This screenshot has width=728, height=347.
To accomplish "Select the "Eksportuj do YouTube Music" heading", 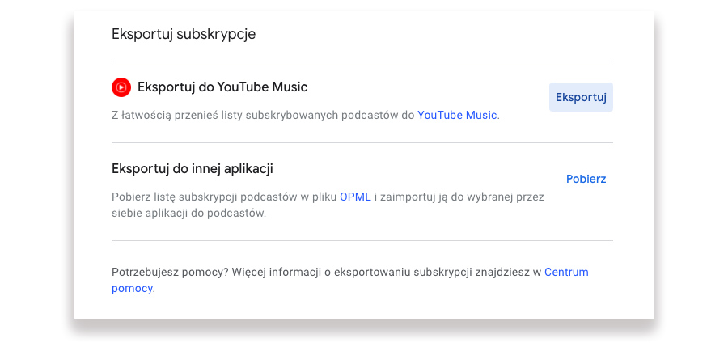I will tap(222, 87).
